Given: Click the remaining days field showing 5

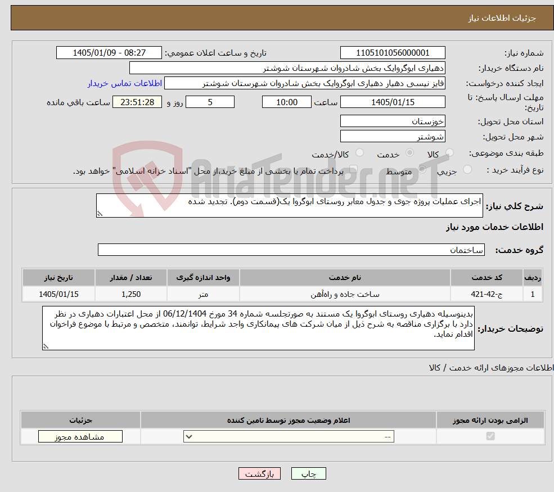Looking at the screenshot, I should (x=210, y=102).
